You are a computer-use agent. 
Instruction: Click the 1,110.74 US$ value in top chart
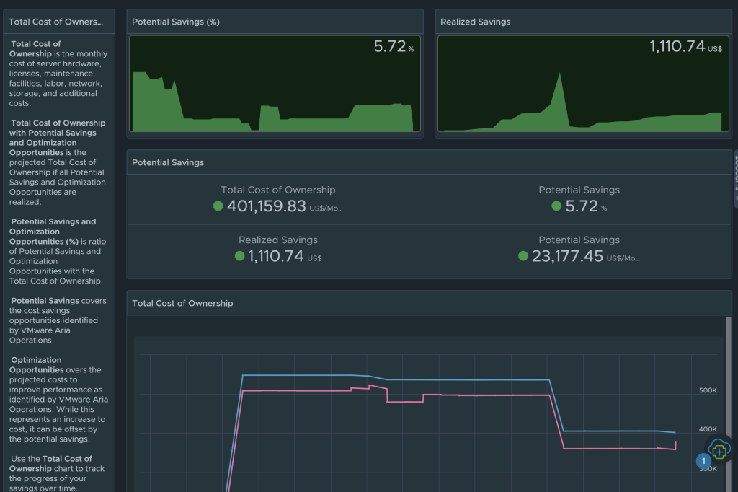coord(677,47)
